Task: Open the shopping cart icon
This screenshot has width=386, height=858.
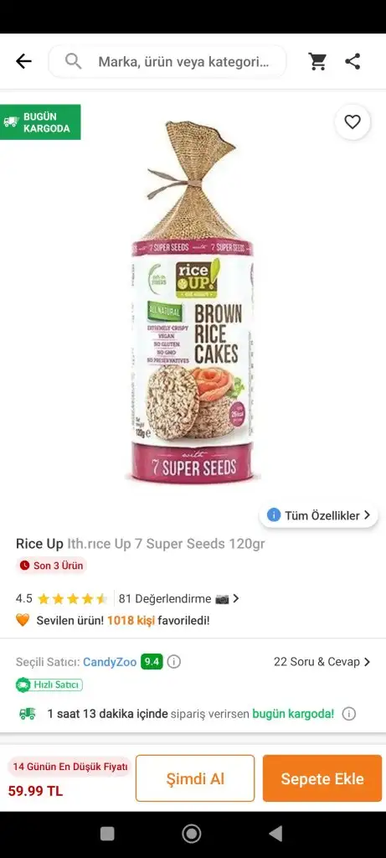Action: coord(317,61)
